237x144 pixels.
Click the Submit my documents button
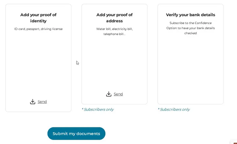click(x=76, y=133)
